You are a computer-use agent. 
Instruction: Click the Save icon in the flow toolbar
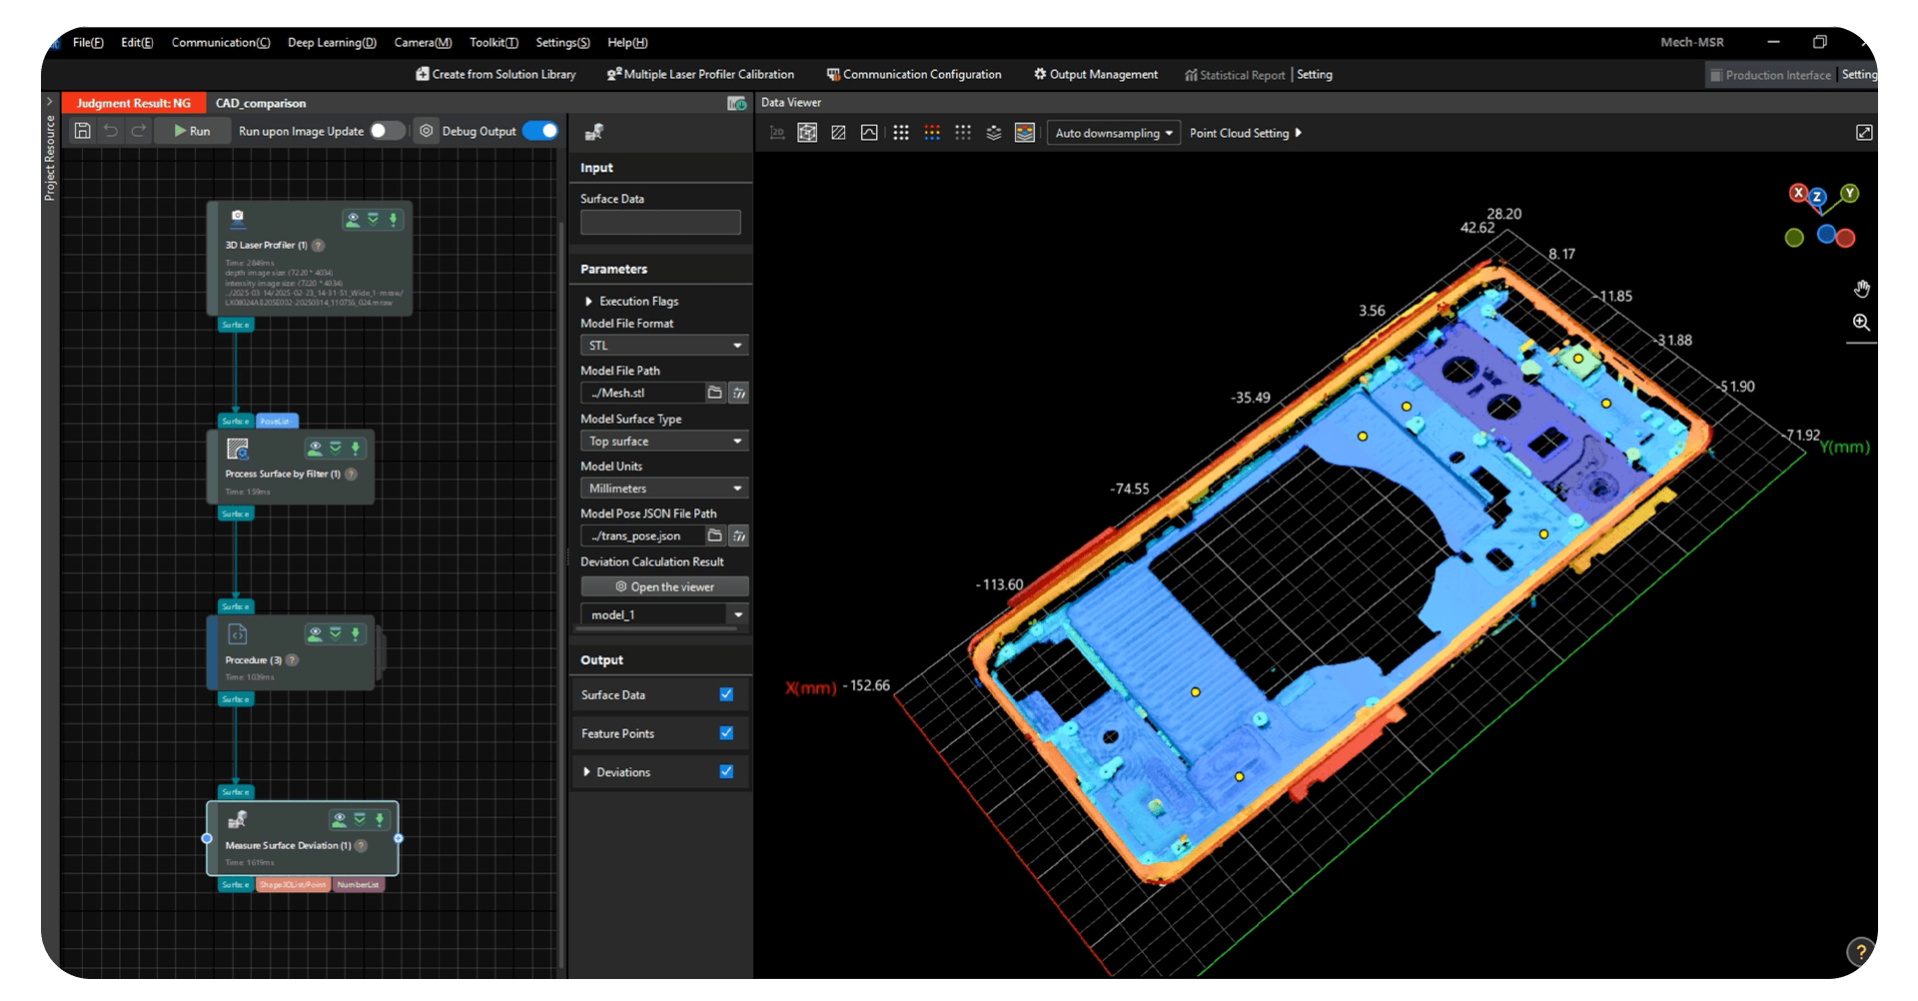point(83,130)
